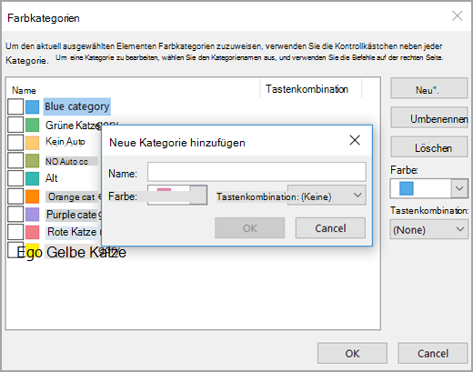This screenshot has height=372, width=473.
Task: Select the NO Auto cc list entry
Action: click(x=66, y=161)
